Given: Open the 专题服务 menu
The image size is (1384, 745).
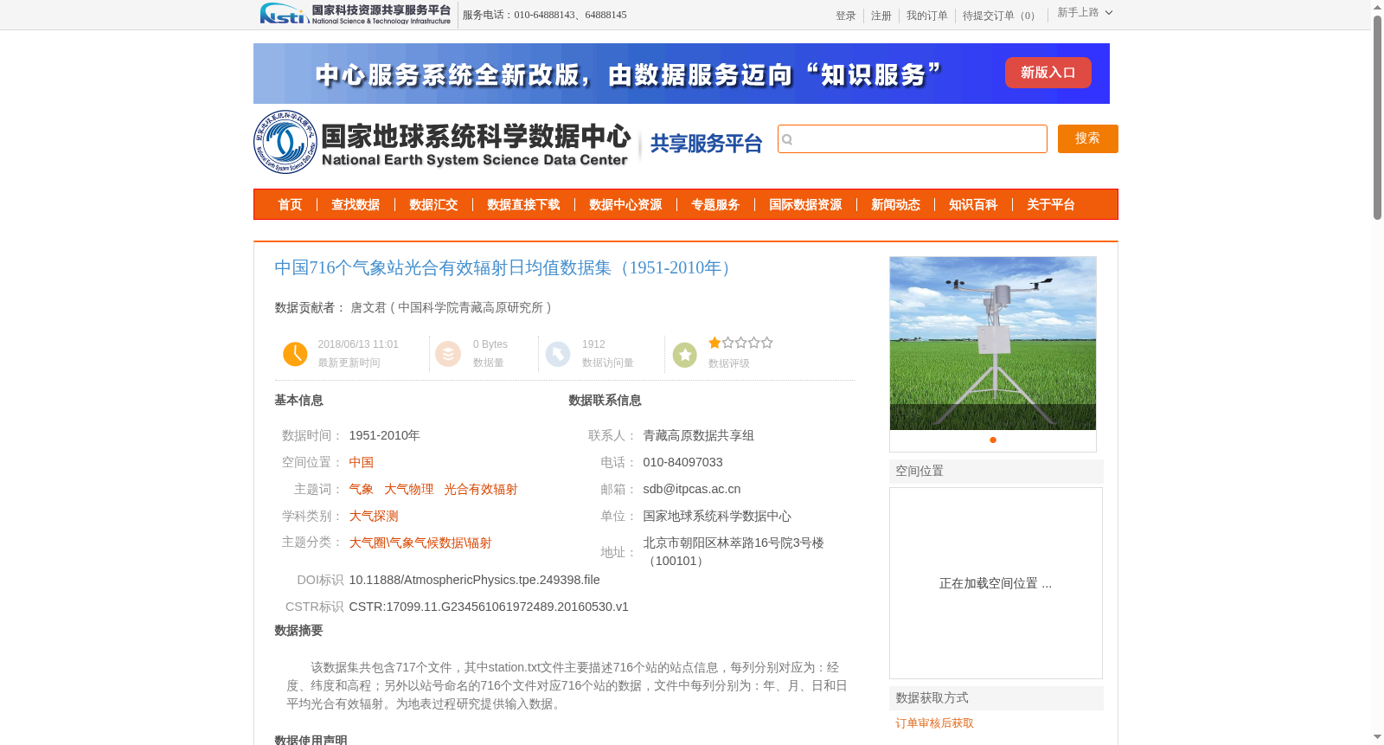Looking at the screenshot, I should tap(715, 204).
